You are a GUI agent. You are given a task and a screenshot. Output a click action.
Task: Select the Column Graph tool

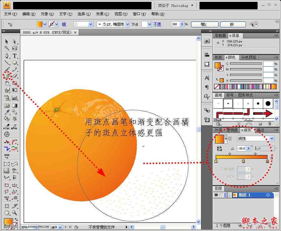click(x=15, y=98)
